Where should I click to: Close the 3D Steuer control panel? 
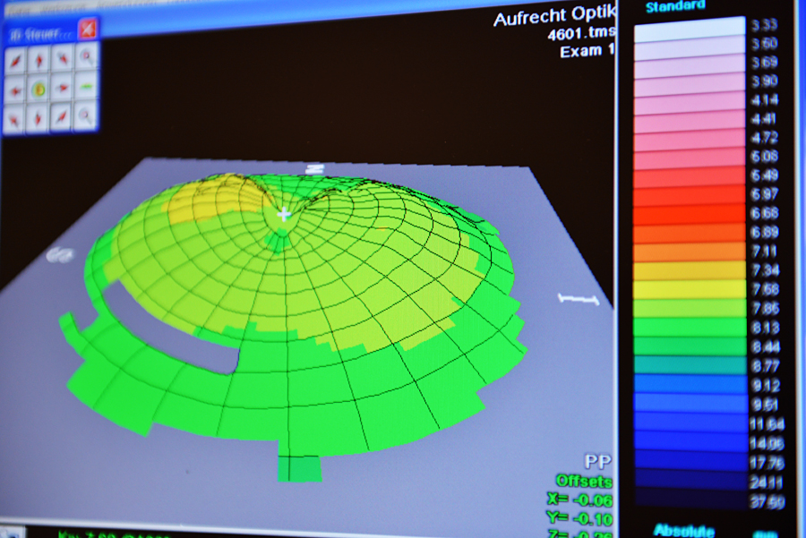click(x=87, y=29)
